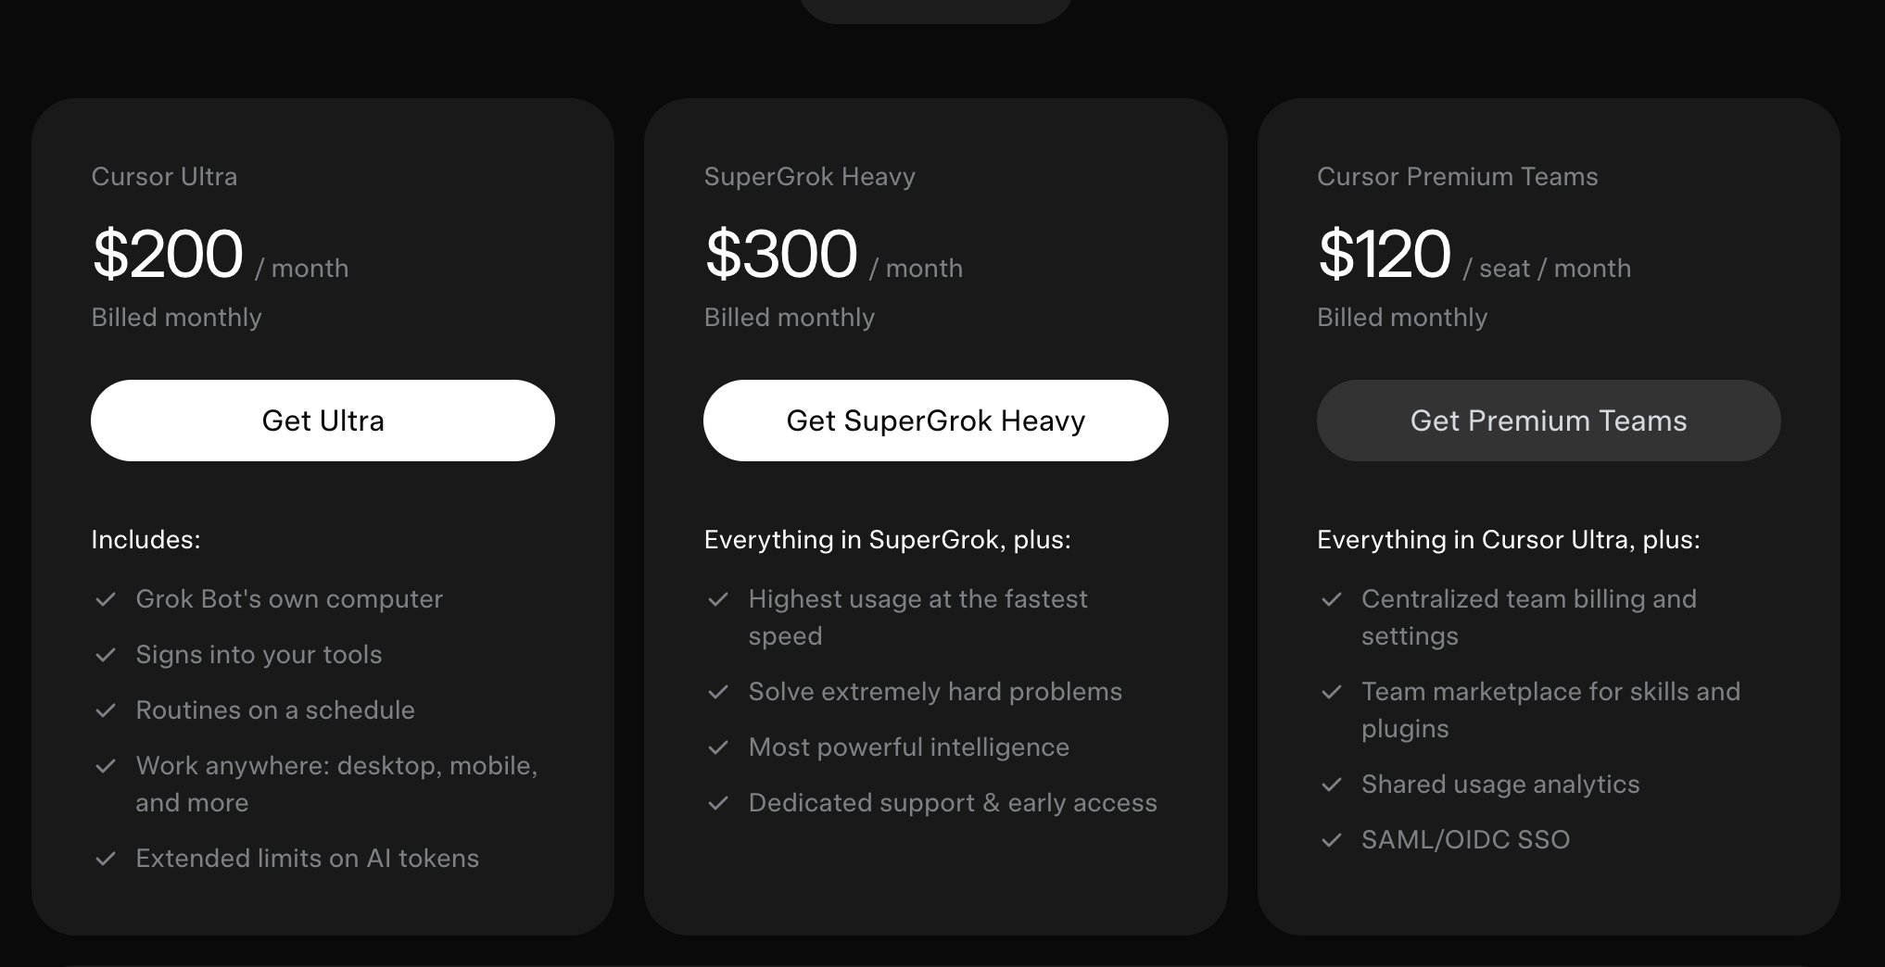This screenshot has height=967, width=1885.
Task: Click checkmark beside Routines on a schedule
Action: (x=106, y=710)
